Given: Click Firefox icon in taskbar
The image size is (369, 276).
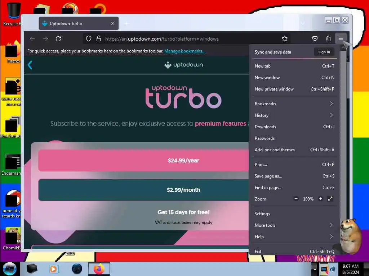Looking at the screenshot, I should (x=99, y=269).
